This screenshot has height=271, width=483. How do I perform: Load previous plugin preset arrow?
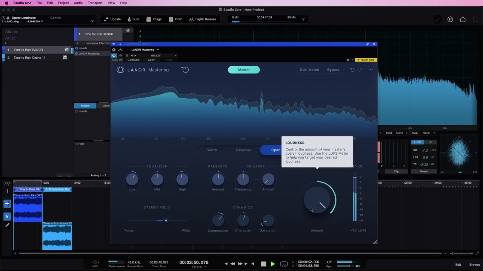pos(132,55)
